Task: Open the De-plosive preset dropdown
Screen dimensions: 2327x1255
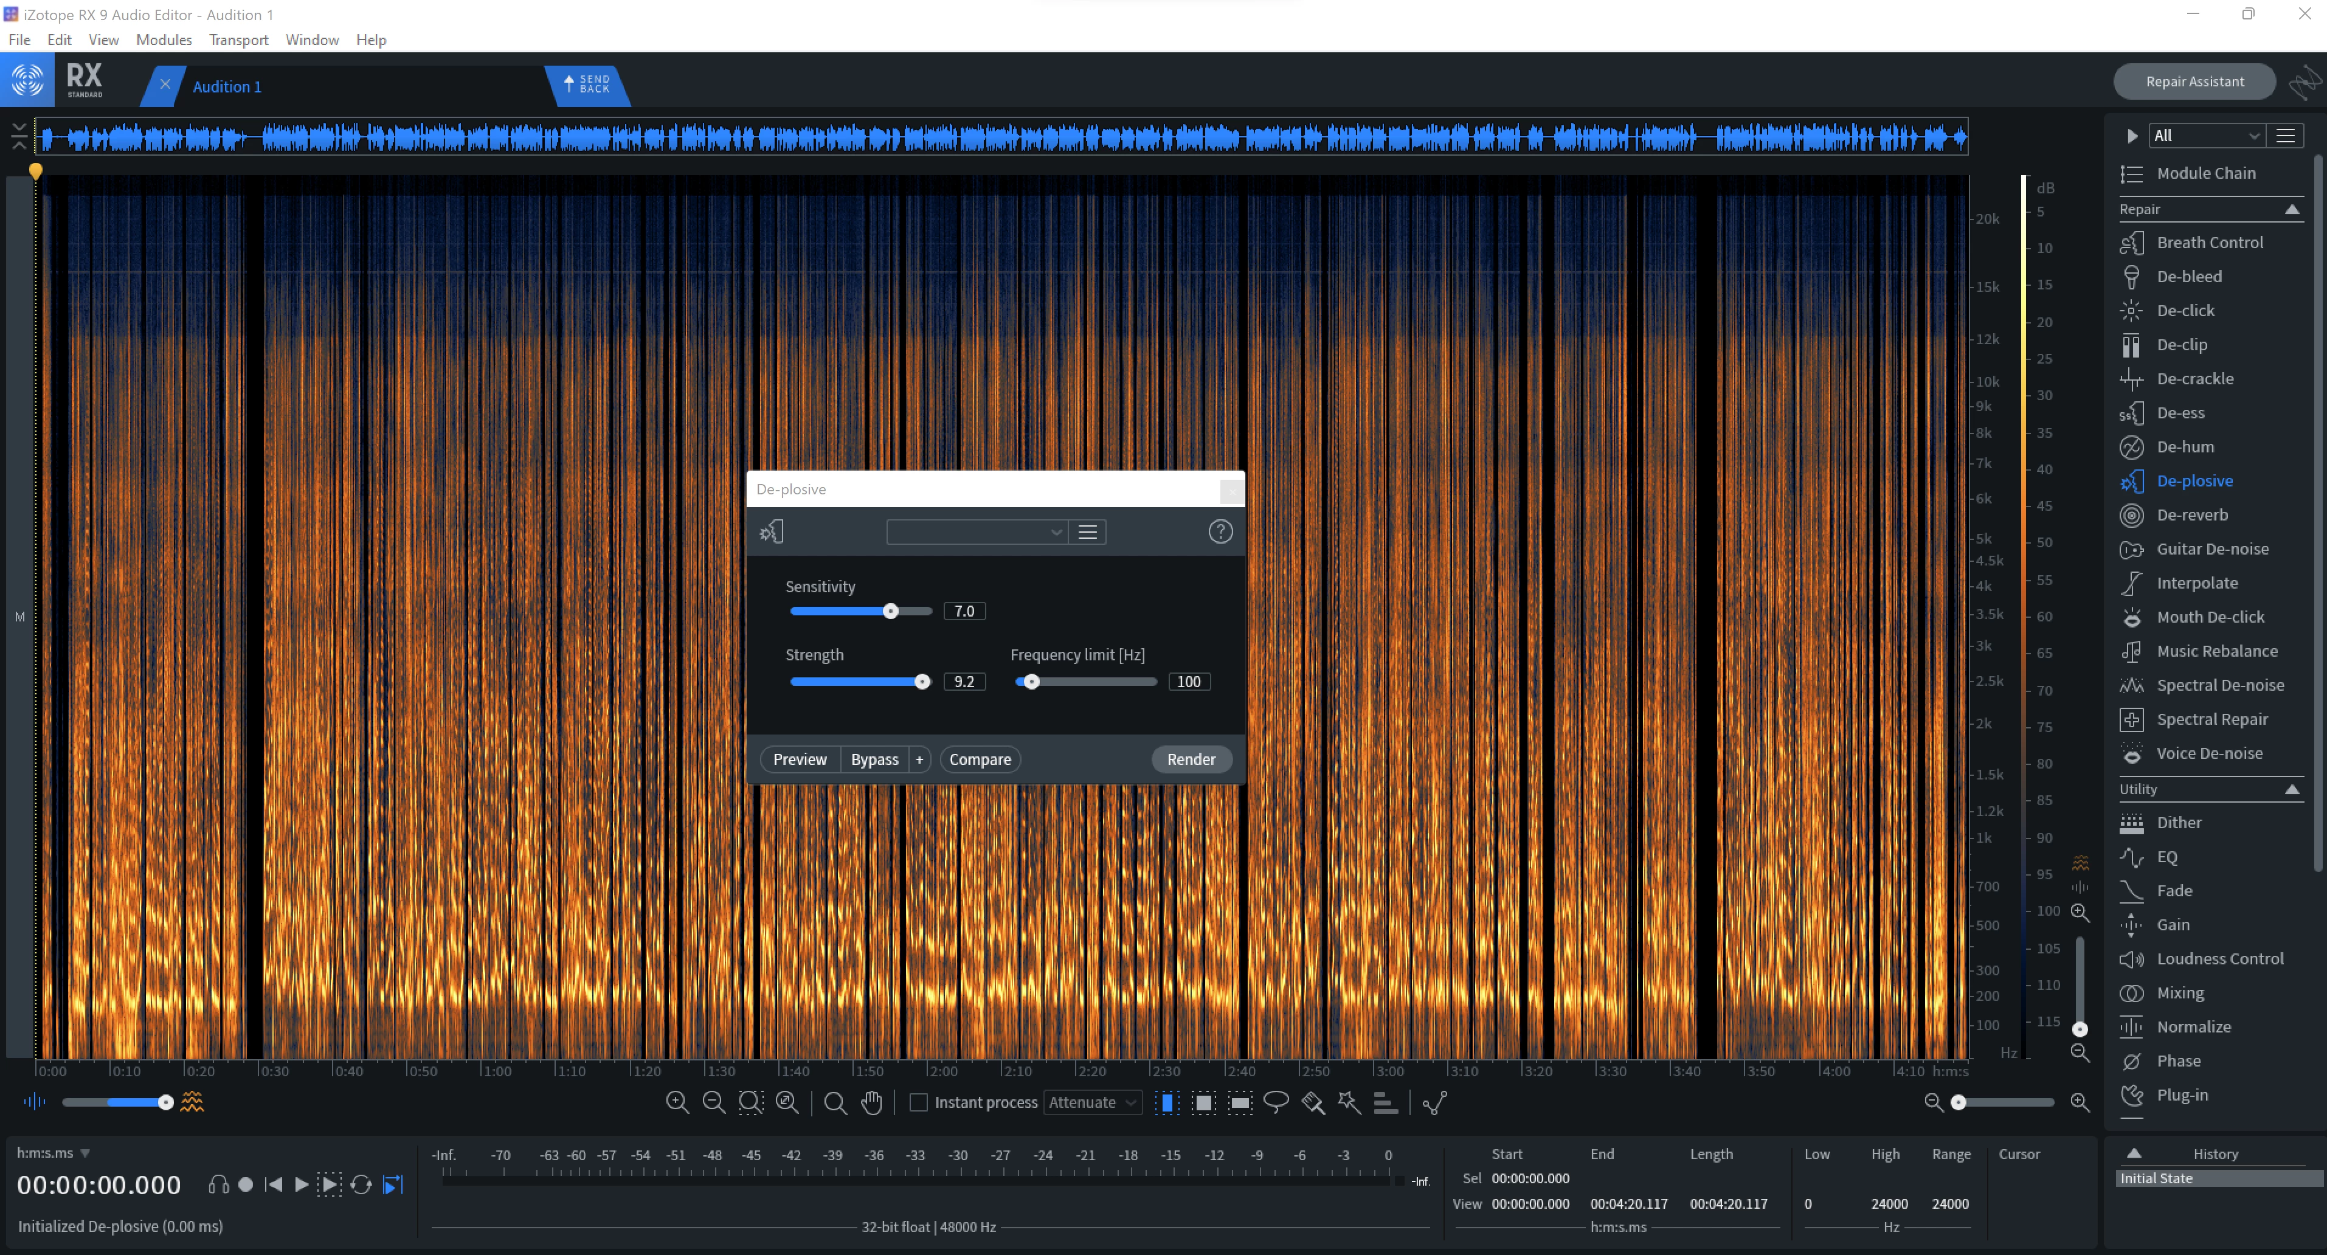Action: (975, 532)
